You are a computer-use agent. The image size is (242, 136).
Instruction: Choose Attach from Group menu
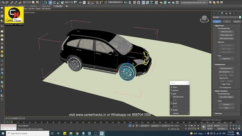coord(175,103)
